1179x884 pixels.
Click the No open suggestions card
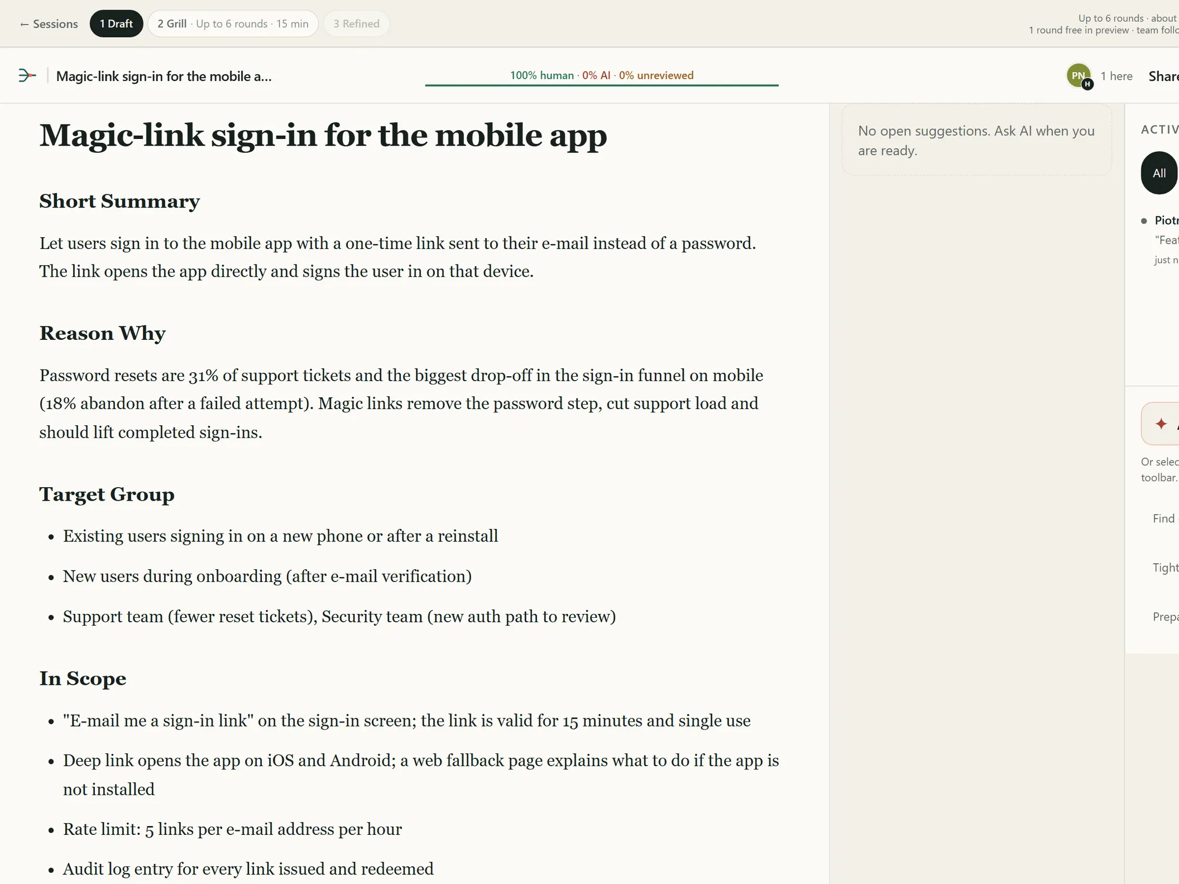pos(976,141)
